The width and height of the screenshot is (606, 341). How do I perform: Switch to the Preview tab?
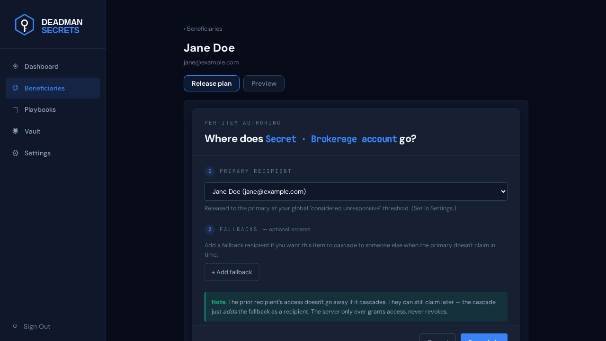[x=264, y=83]
